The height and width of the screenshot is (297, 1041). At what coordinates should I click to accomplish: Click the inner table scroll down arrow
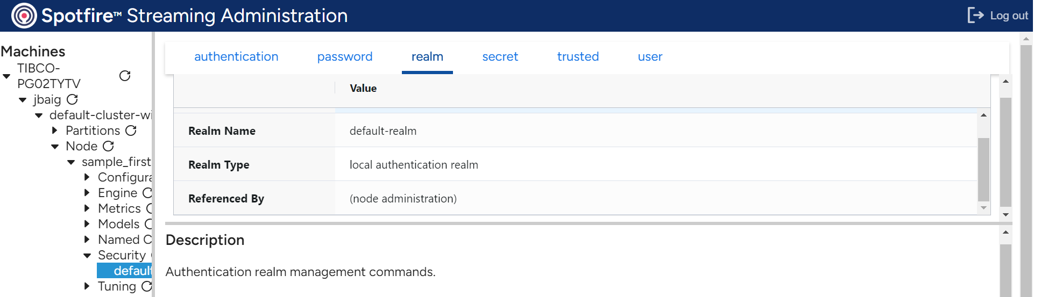[x=983, y=208]
